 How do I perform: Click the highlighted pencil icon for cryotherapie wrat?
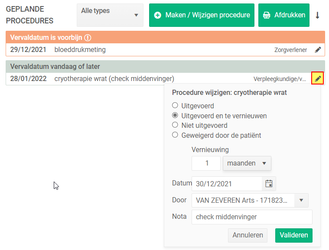317,78
